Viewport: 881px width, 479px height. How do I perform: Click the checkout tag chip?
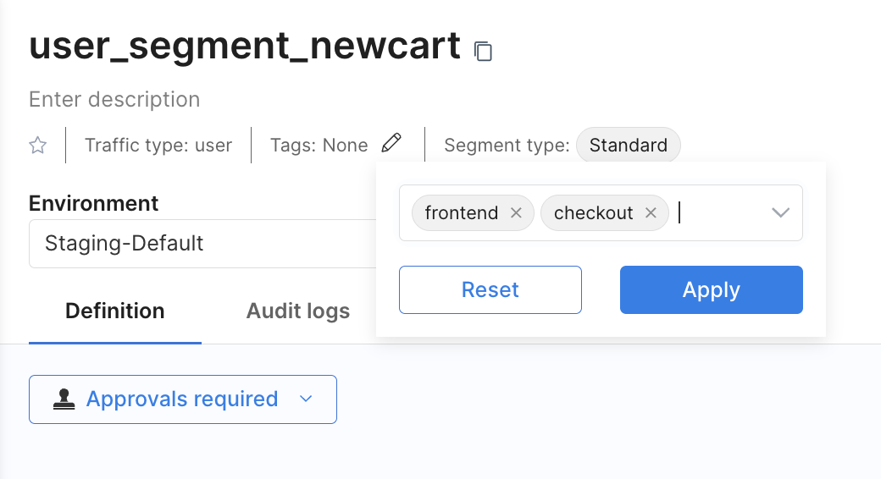coord(593,213)
